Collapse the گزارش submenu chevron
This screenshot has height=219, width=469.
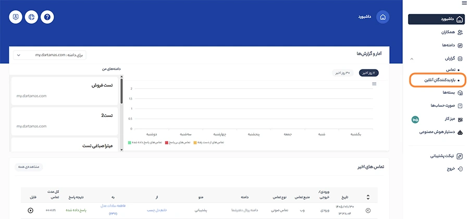pos(412,59)
